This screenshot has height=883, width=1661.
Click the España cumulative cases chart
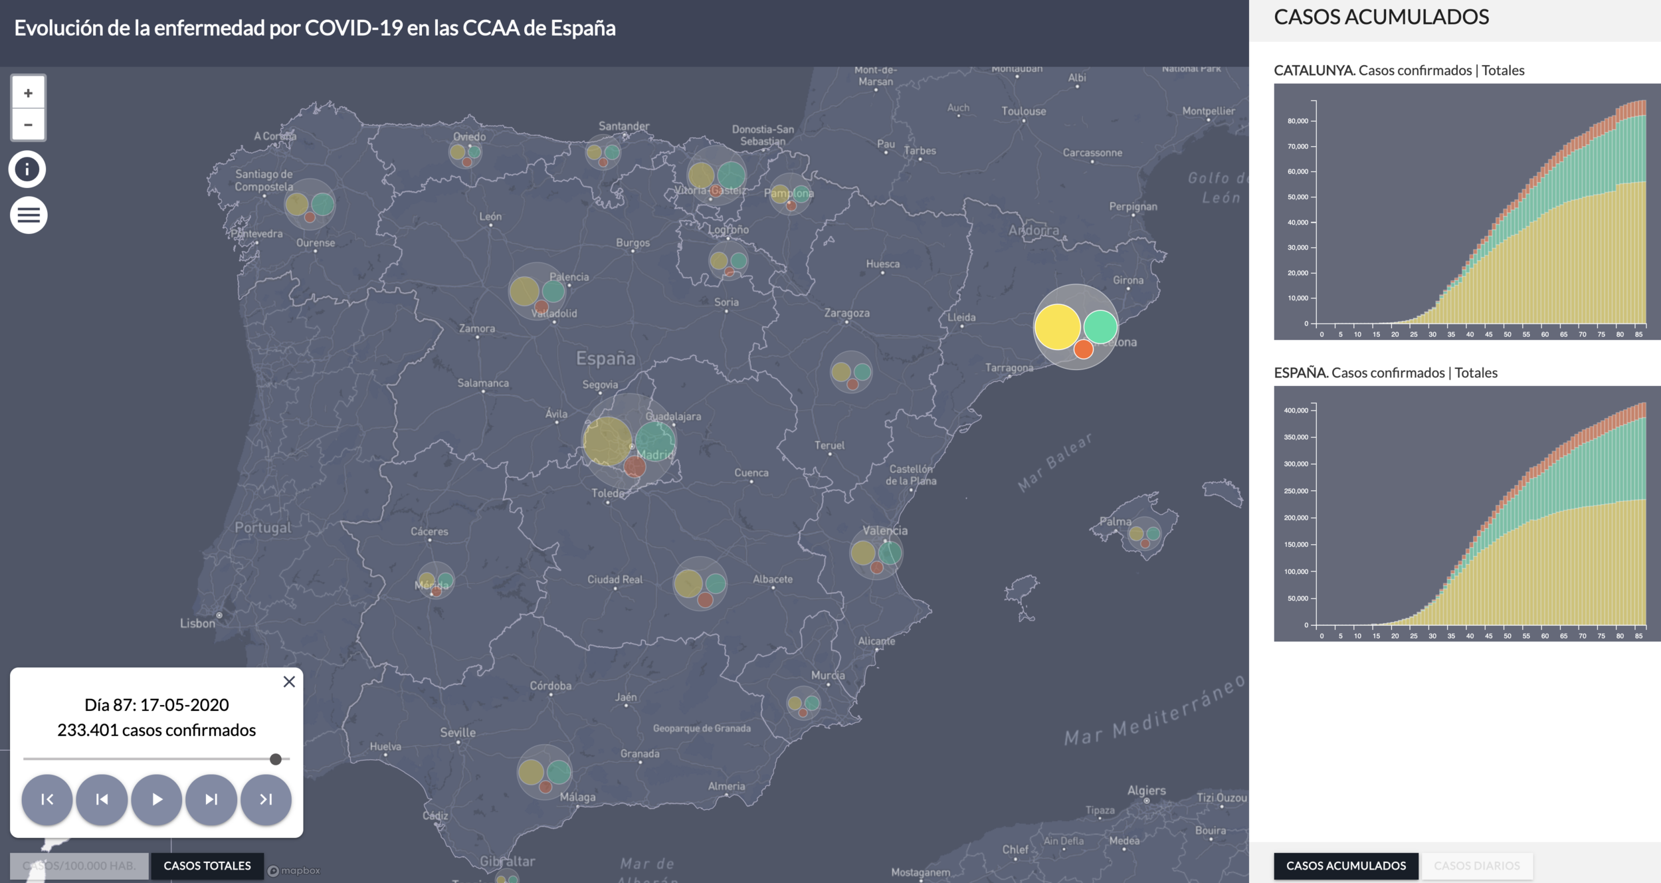(x=1466, y=514)
